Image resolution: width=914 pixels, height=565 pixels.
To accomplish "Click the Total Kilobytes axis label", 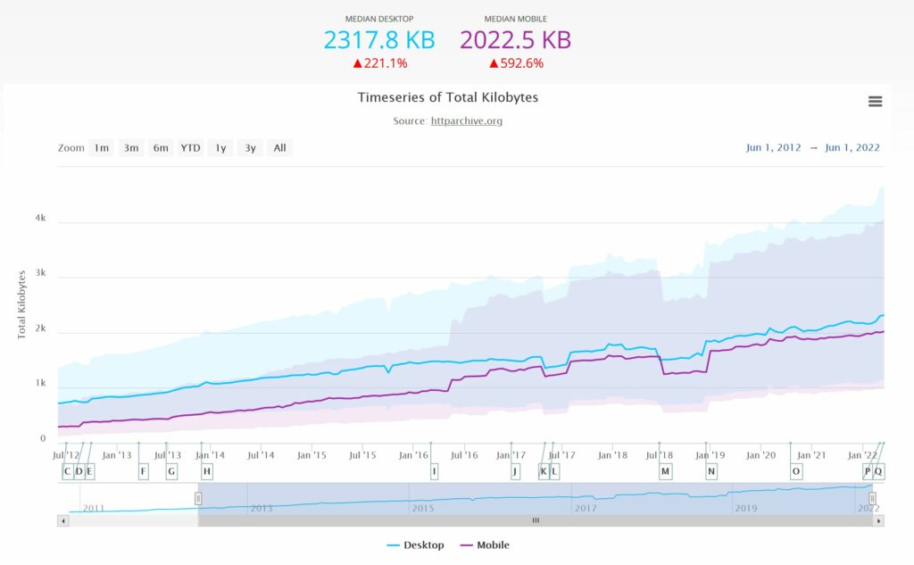I will 21,305.
